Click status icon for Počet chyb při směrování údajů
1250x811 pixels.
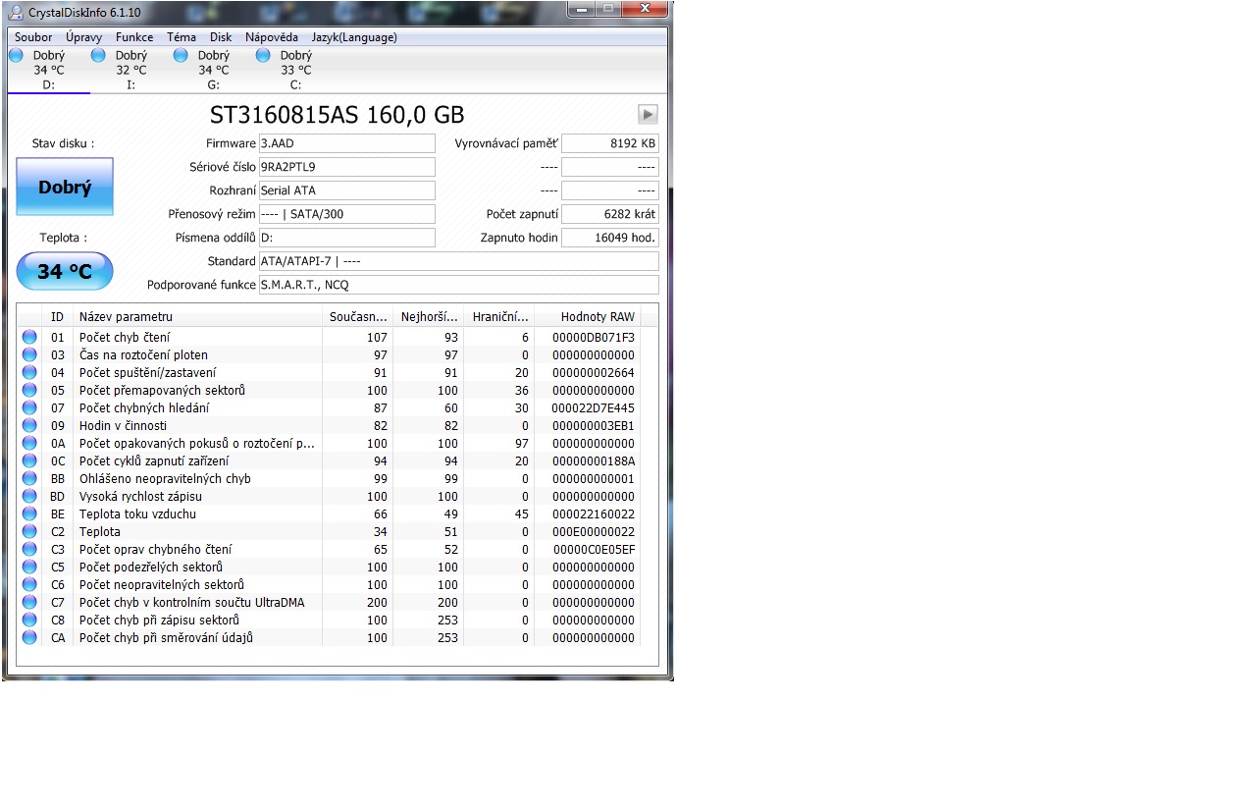coord(29,637)
